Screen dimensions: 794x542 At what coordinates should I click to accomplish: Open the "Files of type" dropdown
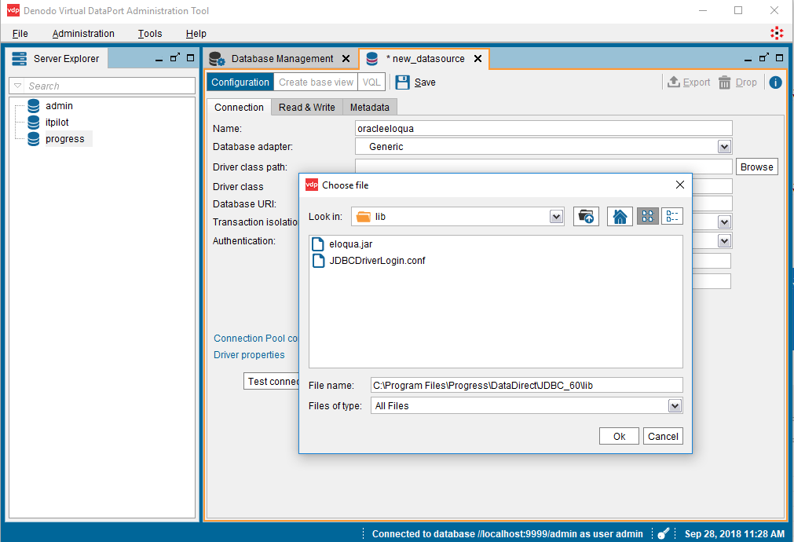pos(672,405)
